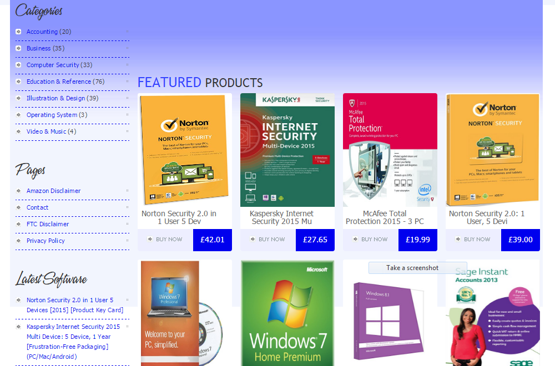This screenshot has width=555, height=366.
Task: Open the Amazon Disclaimer page
Action: 53,191
